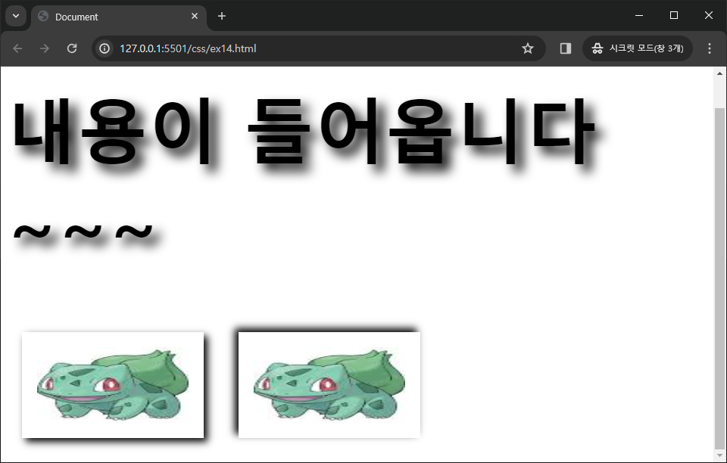Reload the current page
727x463 pixels.
[72, 48]
